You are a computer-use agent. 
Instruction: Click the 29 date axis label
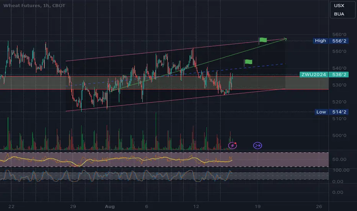(73, 206)
